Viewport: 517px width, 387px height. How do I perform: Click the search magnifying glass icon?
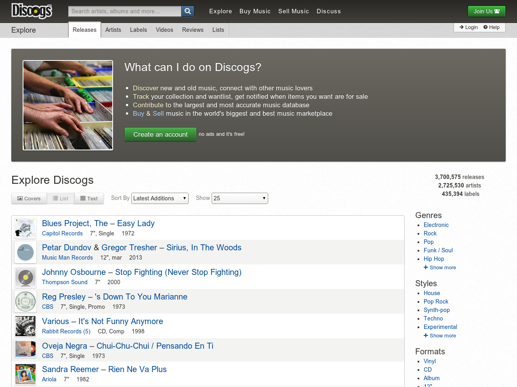tap(187, 11)
